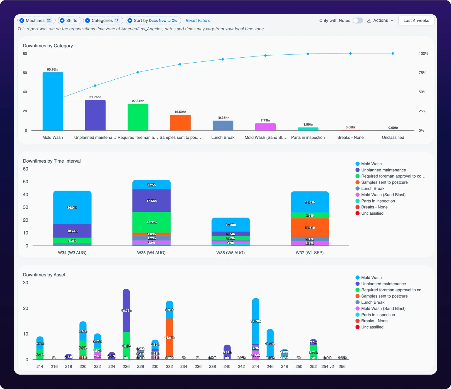Screen dimensions: 451x389
Task: Open the Shifts filter chip
Action: coord(69,21)
